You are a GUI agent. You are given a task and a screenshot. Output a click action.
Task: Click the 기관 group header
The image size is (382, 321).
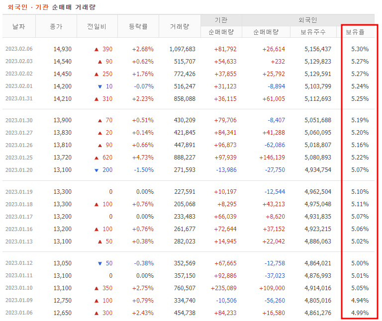(x=221, y=20)
